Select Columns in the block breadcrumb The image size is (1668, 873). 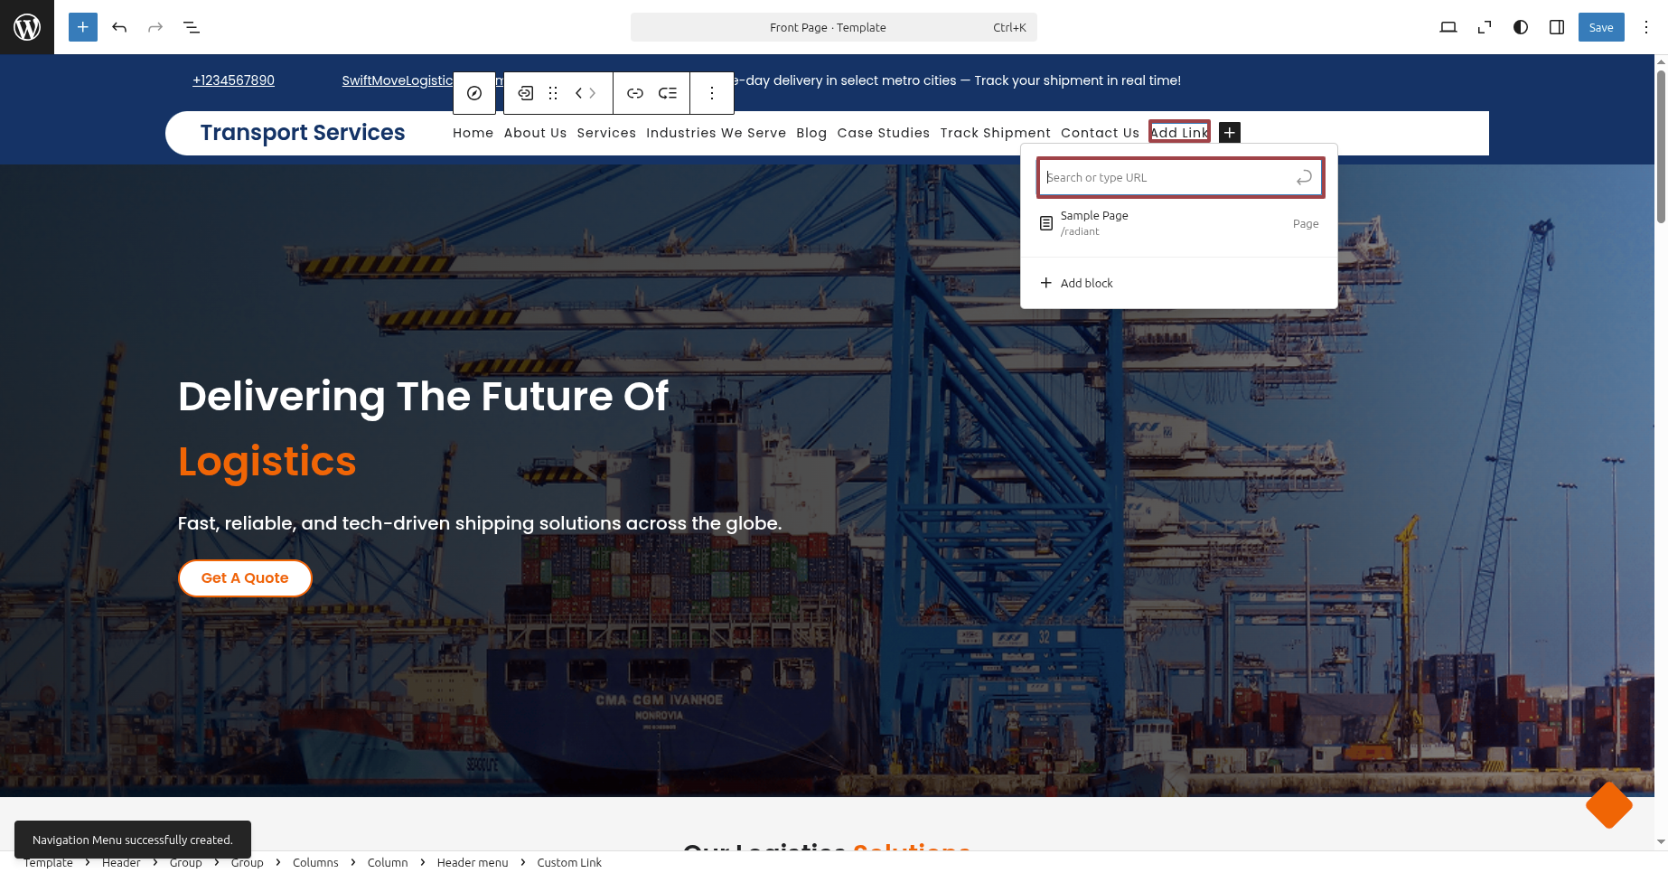pos(315,862)
